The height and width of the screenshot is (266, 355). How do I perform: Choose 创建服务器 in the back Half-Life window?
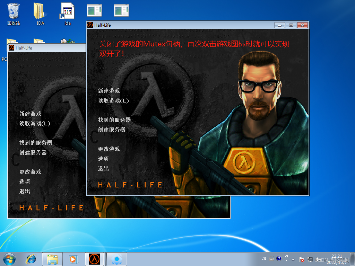coord(33,152)
